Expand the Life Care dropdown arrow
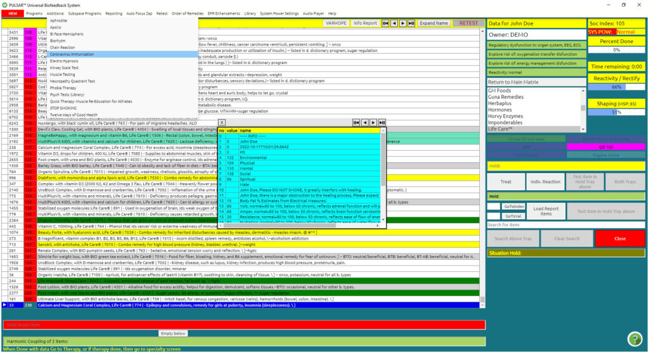The width and height of the screenshot is (649, 353). 584,129
